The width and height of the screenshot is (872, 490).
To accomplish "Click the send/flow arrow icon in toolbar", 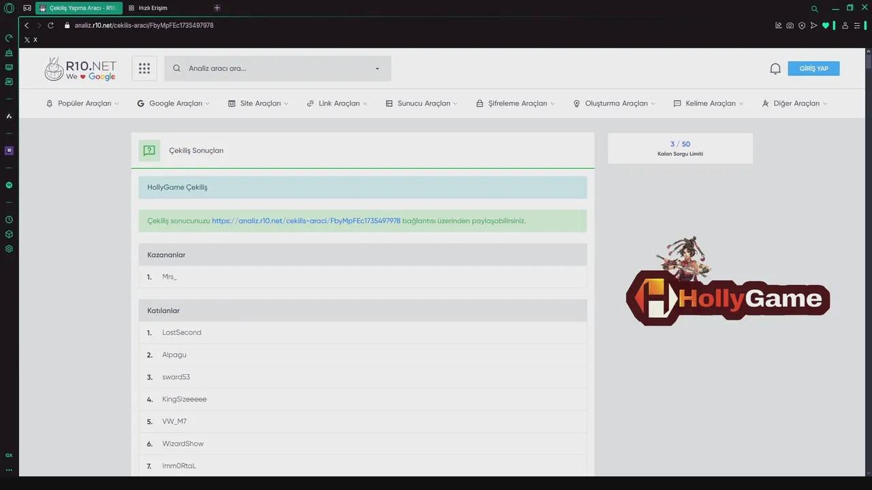I will [813, 25].
